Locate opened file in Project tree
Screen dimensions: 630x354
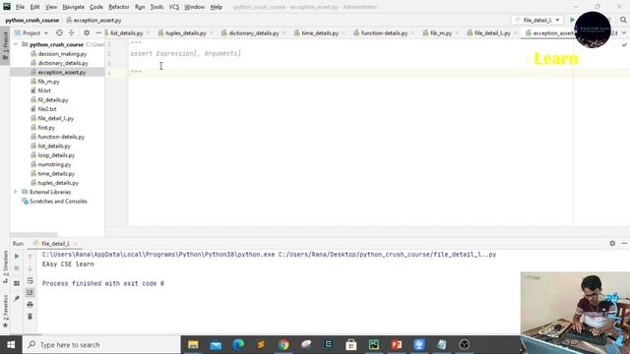pos(59,32)
